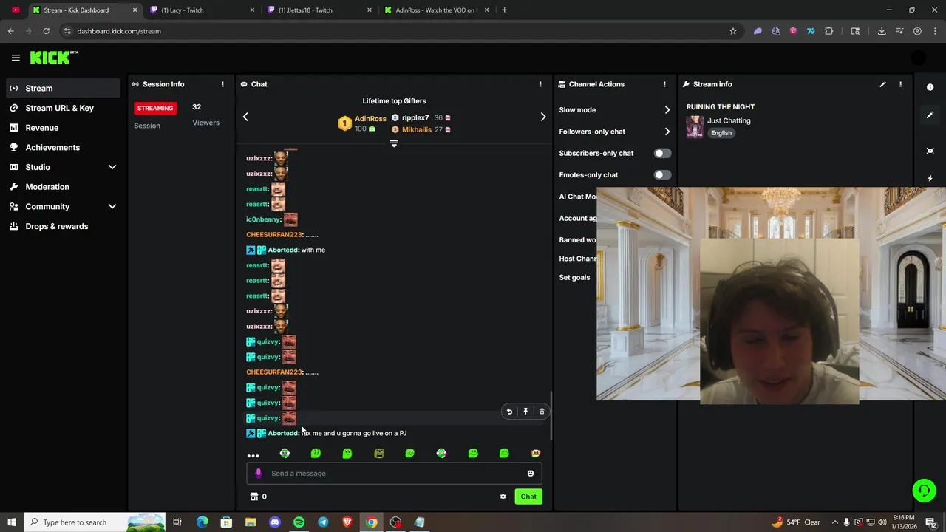946x532 pixels.
Task: Collapse the Lifetime top Gifters banner
Action: [x=394, y=144]
